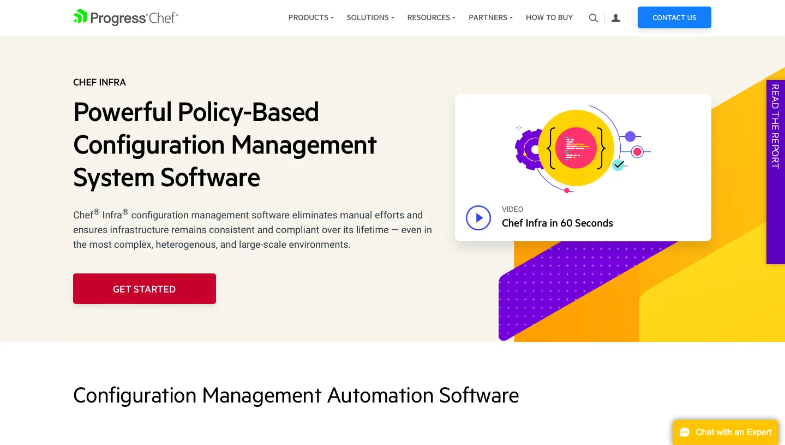Expand the Partners dropdown menu
This screenshot has height=445, width=785.
[491, 17]
